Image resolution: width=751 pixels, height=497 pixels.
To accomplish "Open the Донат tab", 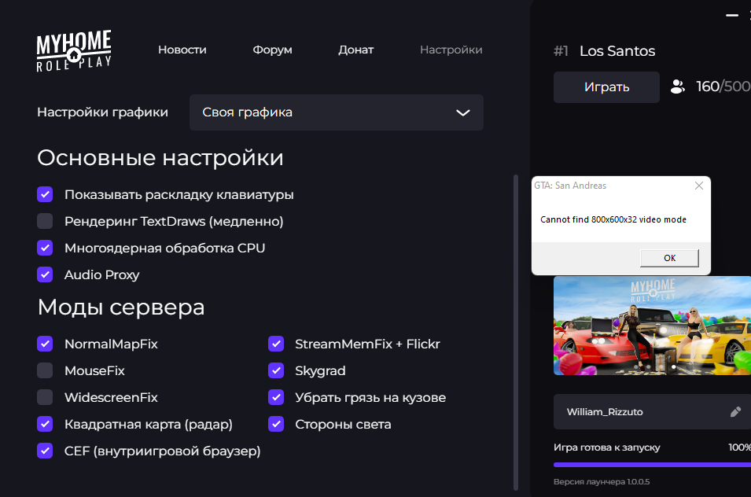I will pyautogui.click(x=356, y=50).
